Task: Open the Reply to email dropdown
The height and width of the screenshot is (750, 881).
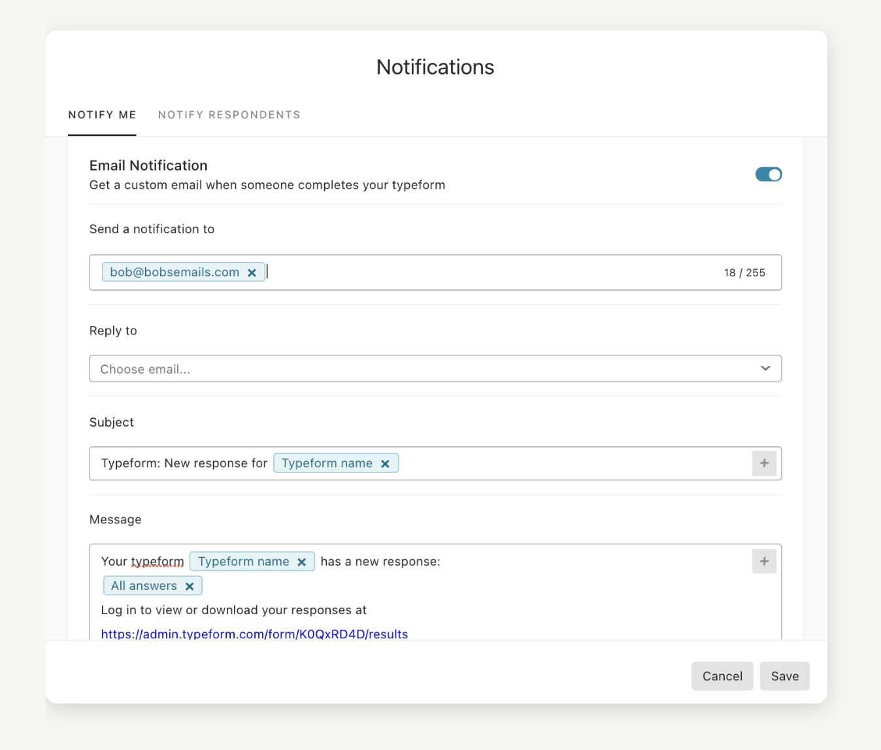Action: click(435, 368)
